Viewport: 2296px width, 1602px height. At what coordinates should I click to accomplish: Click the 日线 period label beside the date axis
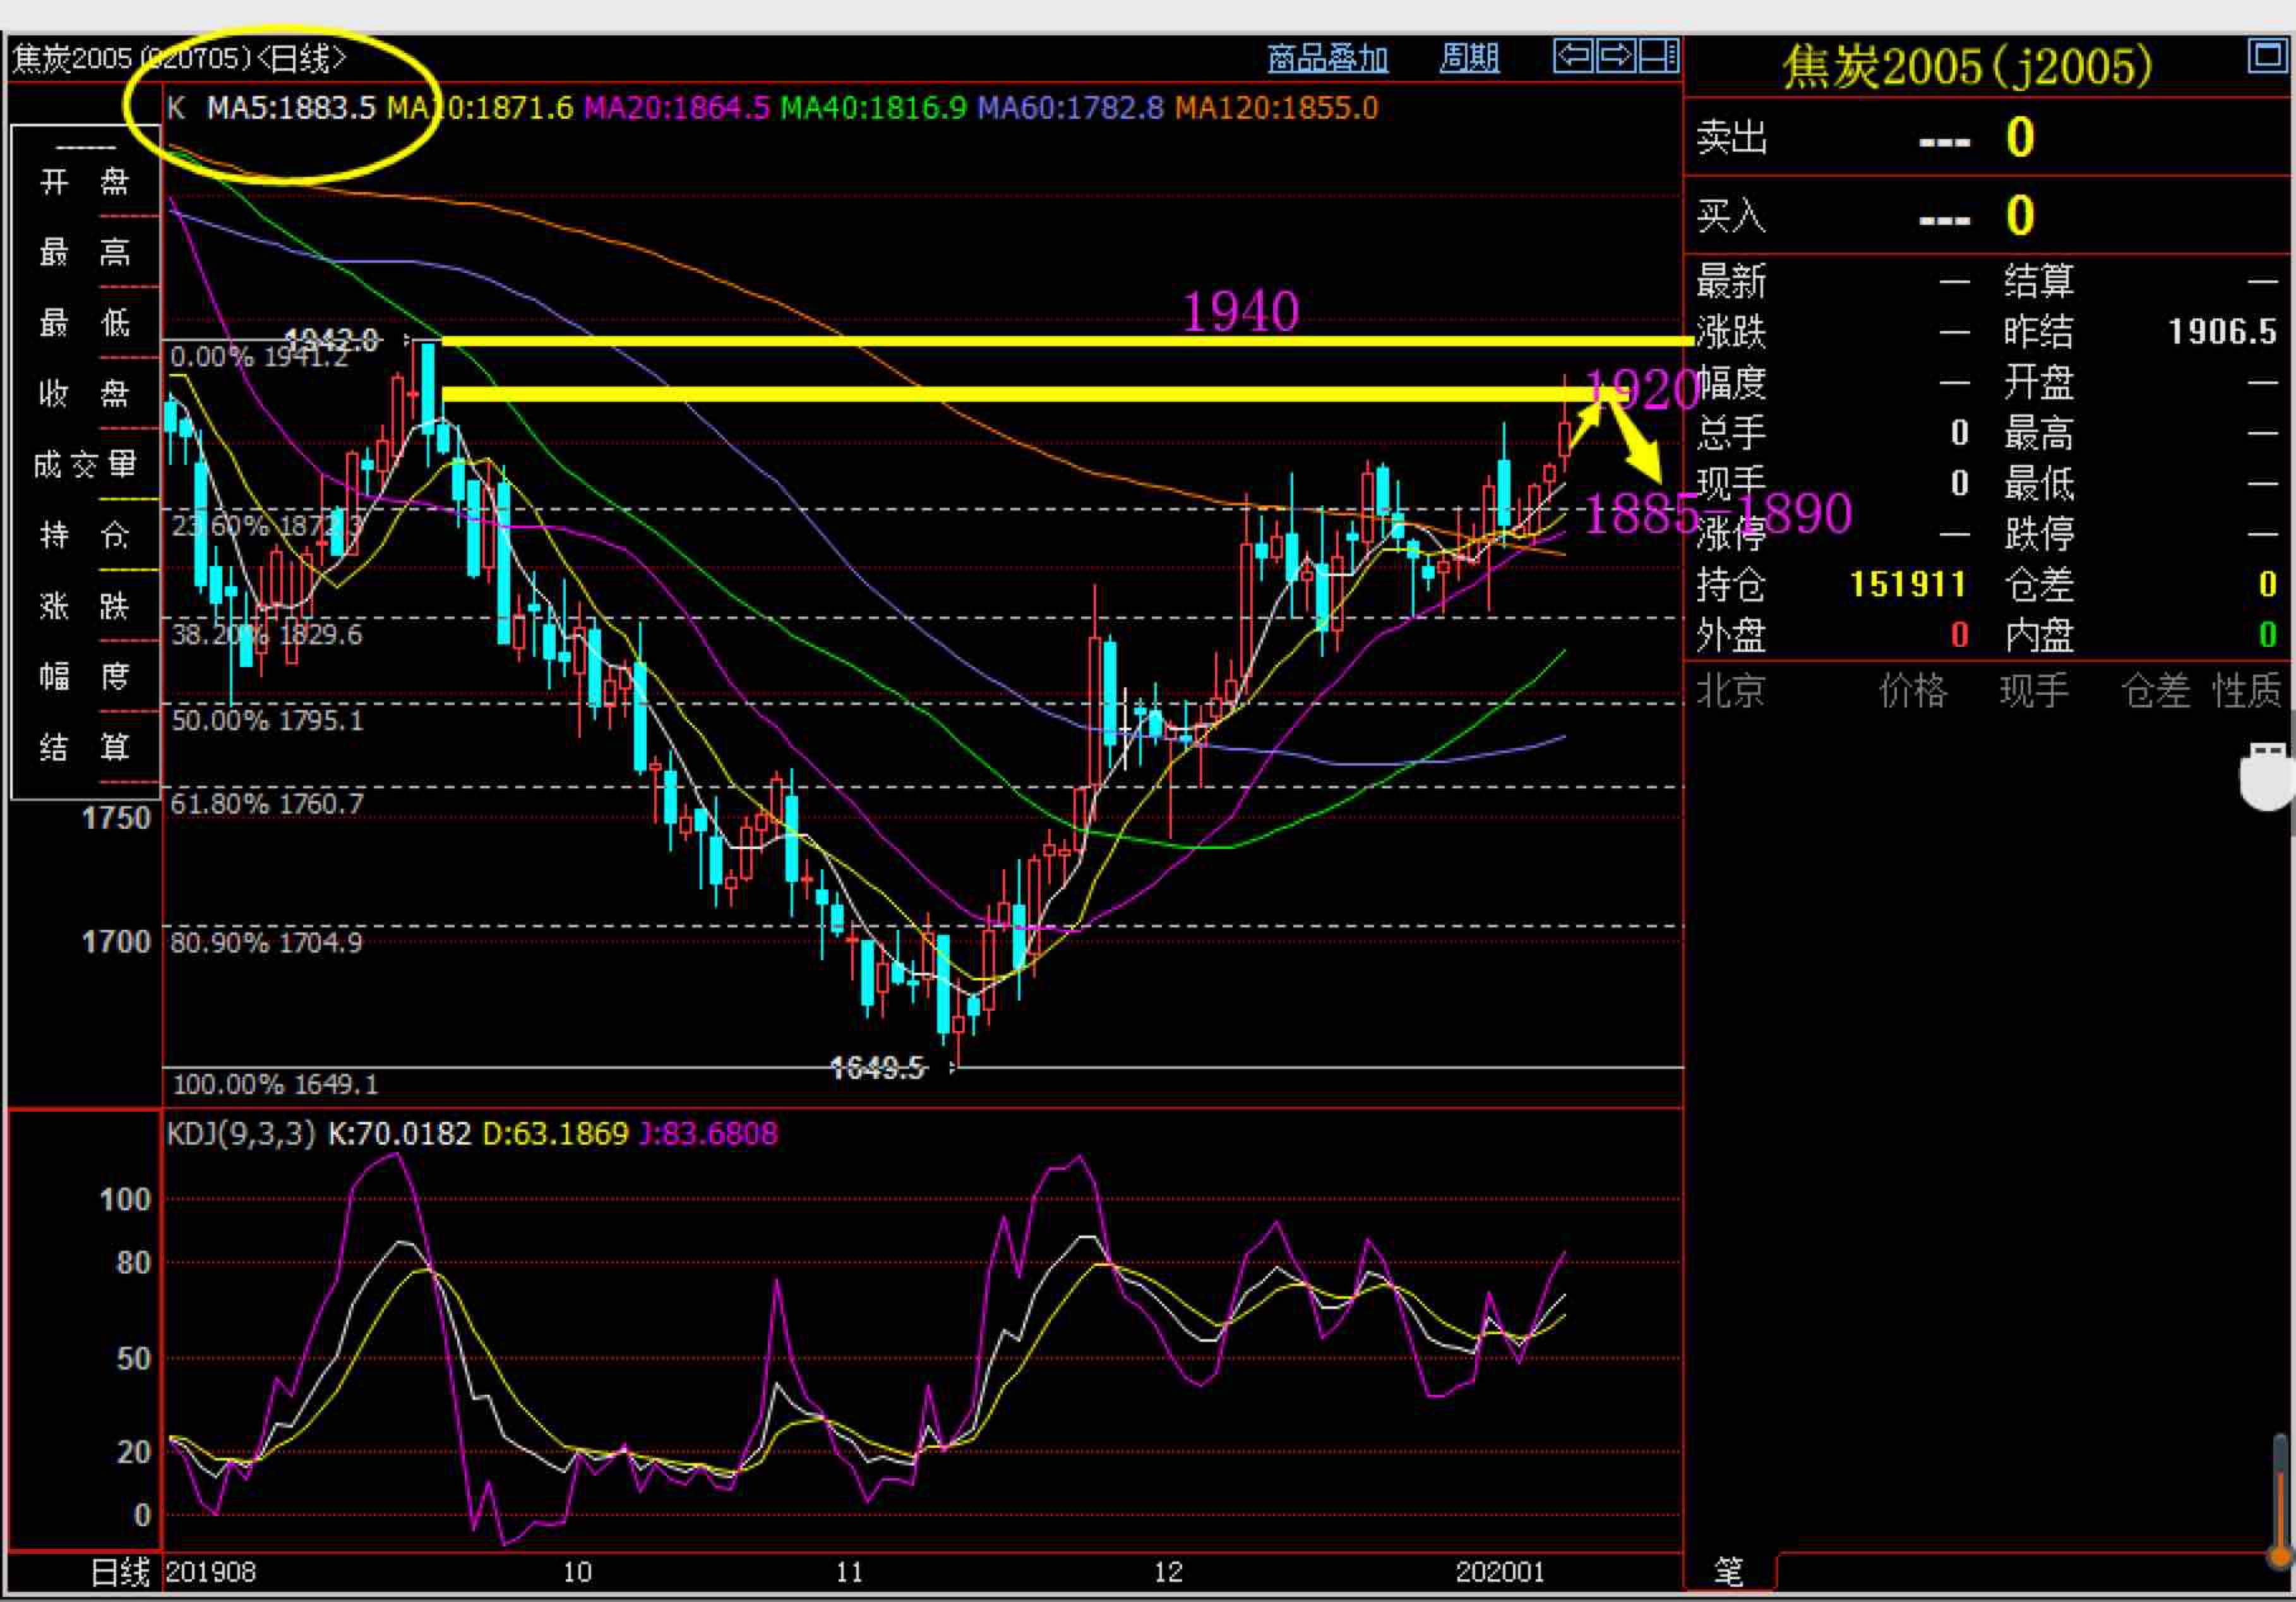(120, 1572)
